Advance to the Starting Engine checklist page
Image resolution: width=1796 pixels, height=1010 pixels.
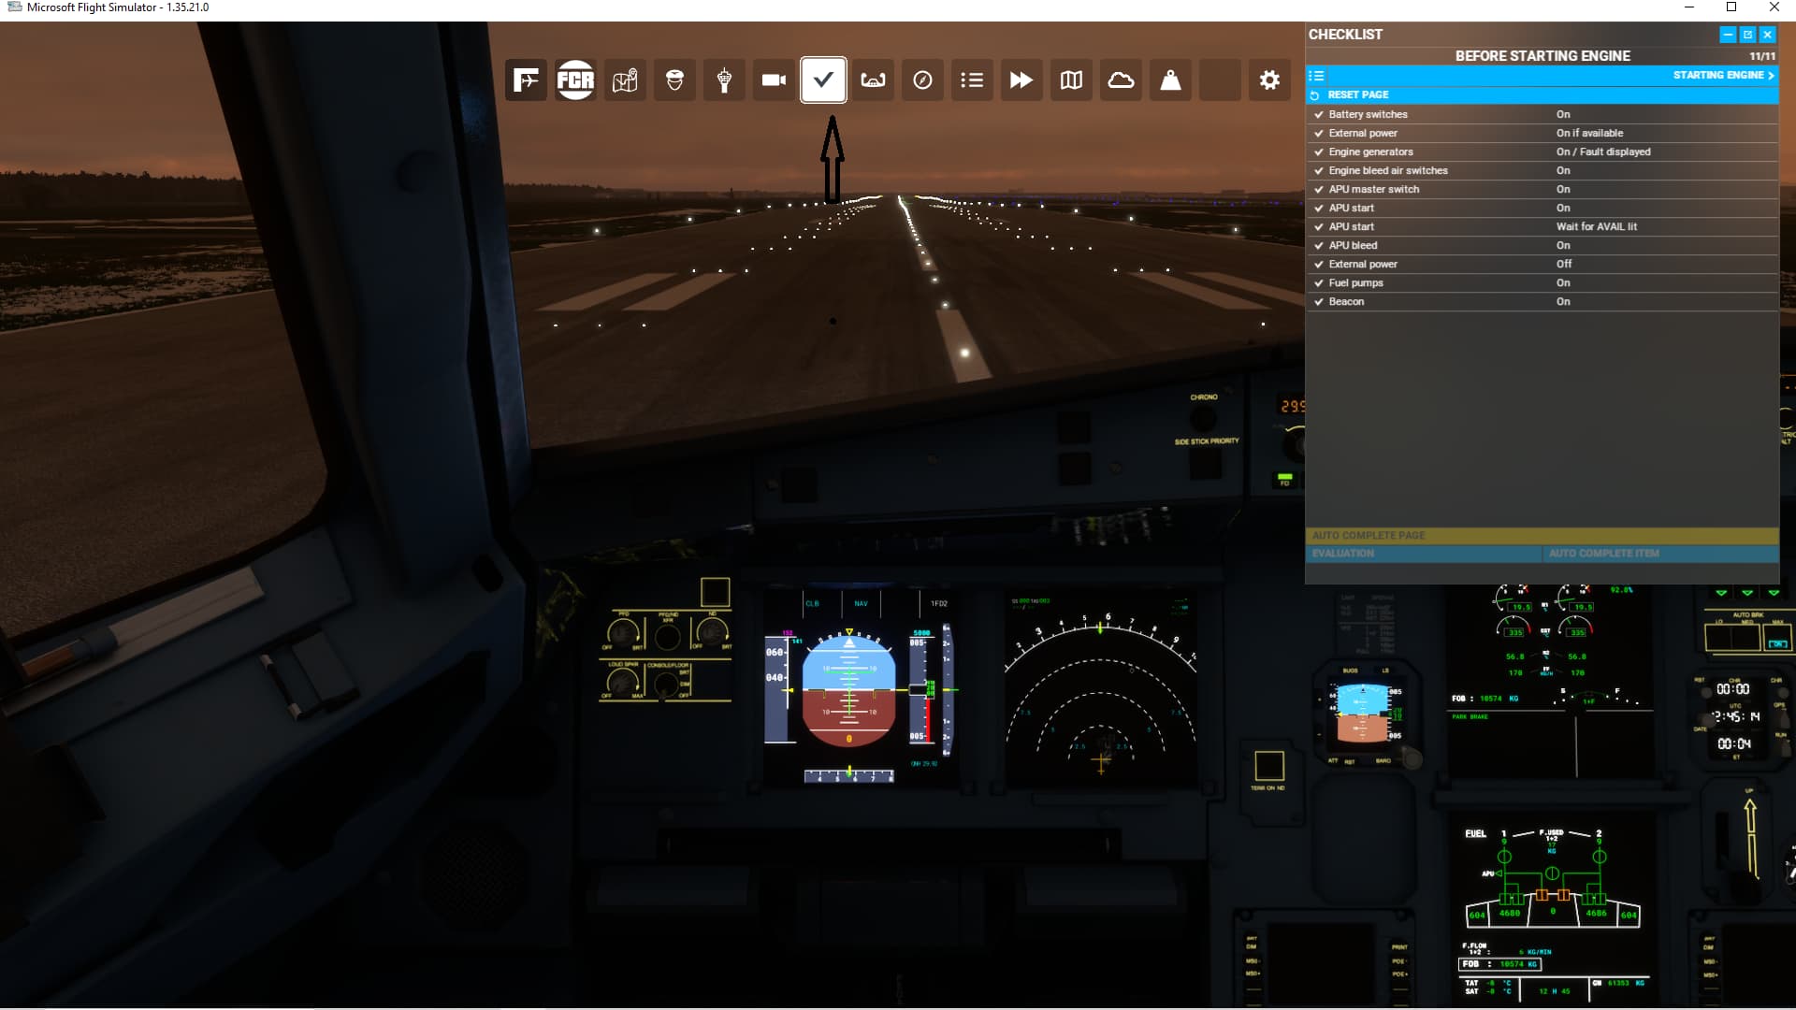pyautogui.click(x=1721, y=75)
